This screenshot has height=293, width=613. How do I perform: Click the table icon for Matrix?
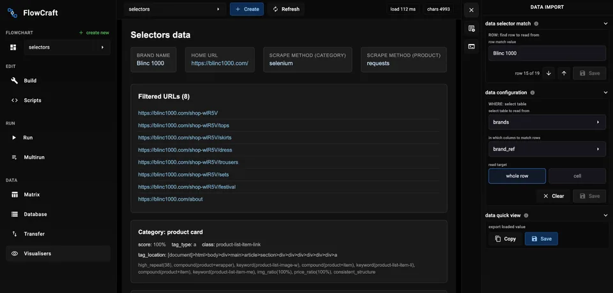15,194
